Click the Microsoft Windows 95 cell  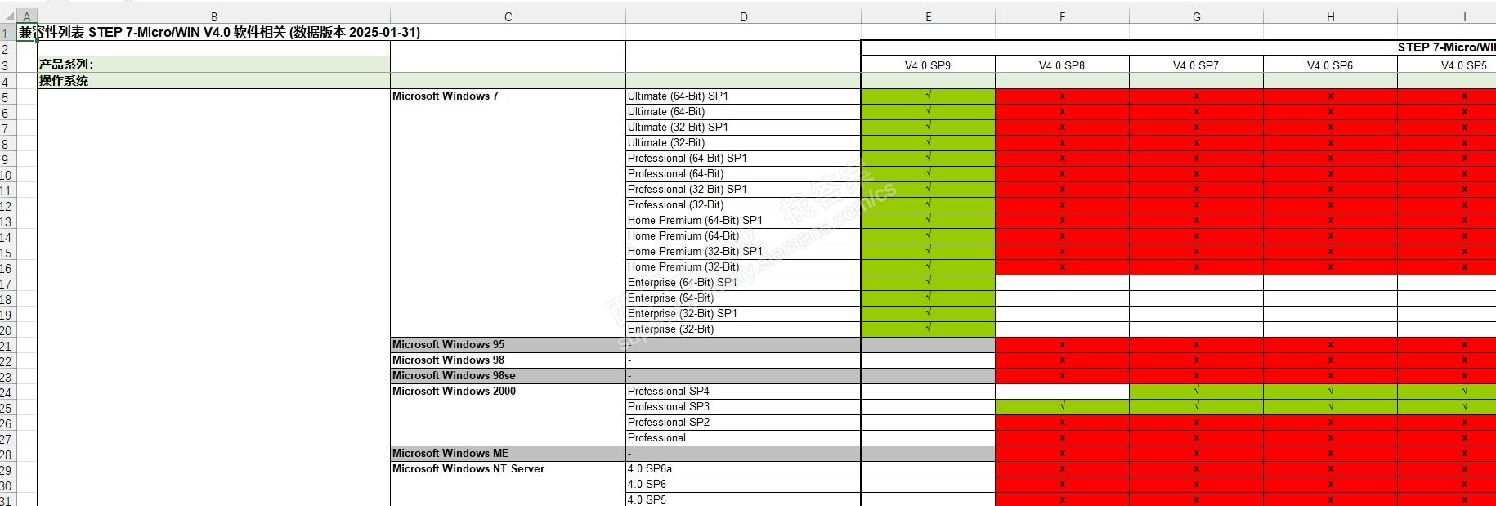tap(508, 345)
